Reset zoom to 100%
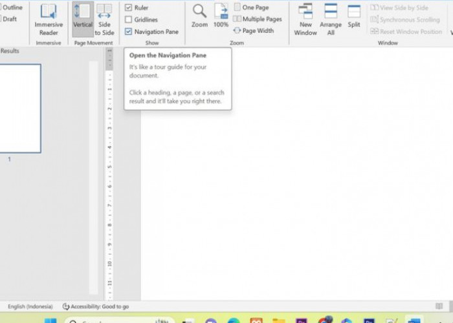 tap(221, 16)
